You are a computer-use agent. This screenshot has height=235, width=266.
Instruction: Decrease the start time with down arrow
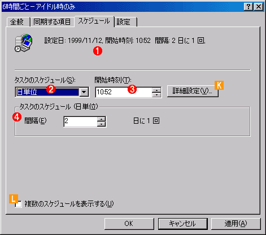click(156, 95)
